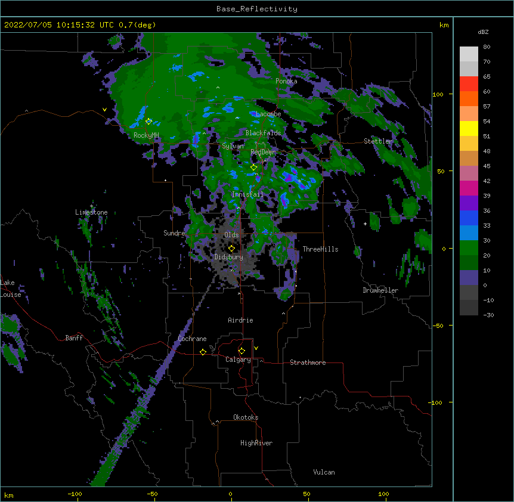
Task: Click the asterisk marker above the Limestone label
Action: (x=92, y=206)
